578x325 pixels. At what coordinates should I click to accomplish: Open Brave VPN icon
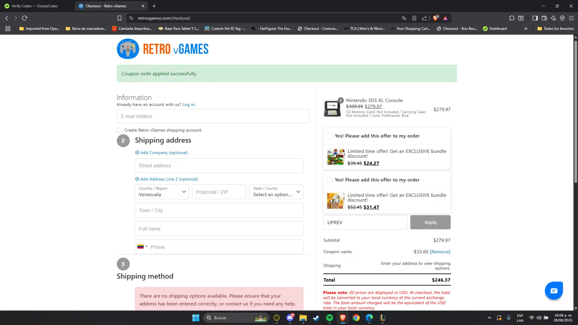pyautogui.click(x=562, y=18)
